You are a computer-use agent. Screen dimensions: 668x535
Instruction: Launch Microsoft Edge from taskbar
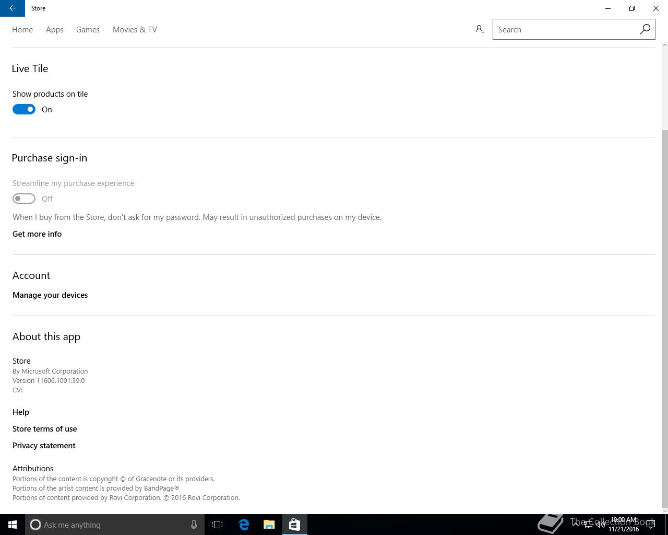click(x=244, y=525)
